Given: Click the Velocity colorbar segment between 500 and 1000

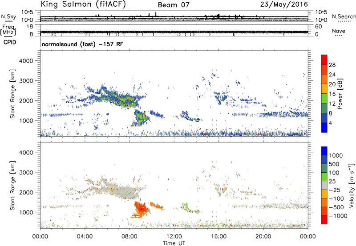Looking at the screenshot, I should click(324, 159).
